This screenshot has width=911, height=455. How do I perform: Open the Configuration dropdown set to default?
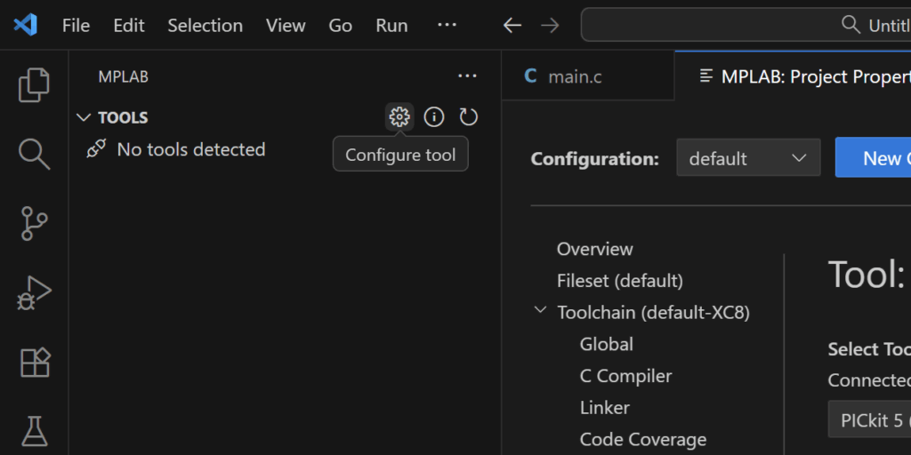pos(747,158)
